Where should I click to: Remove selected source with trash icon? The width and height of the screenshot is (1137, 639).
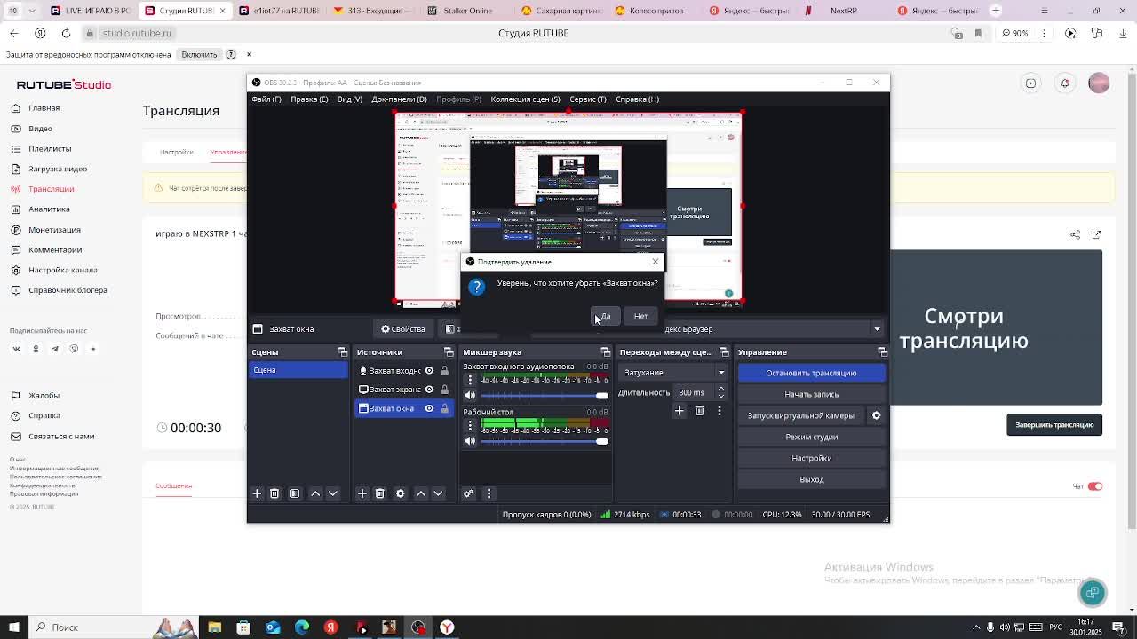[x=380, y=493]
